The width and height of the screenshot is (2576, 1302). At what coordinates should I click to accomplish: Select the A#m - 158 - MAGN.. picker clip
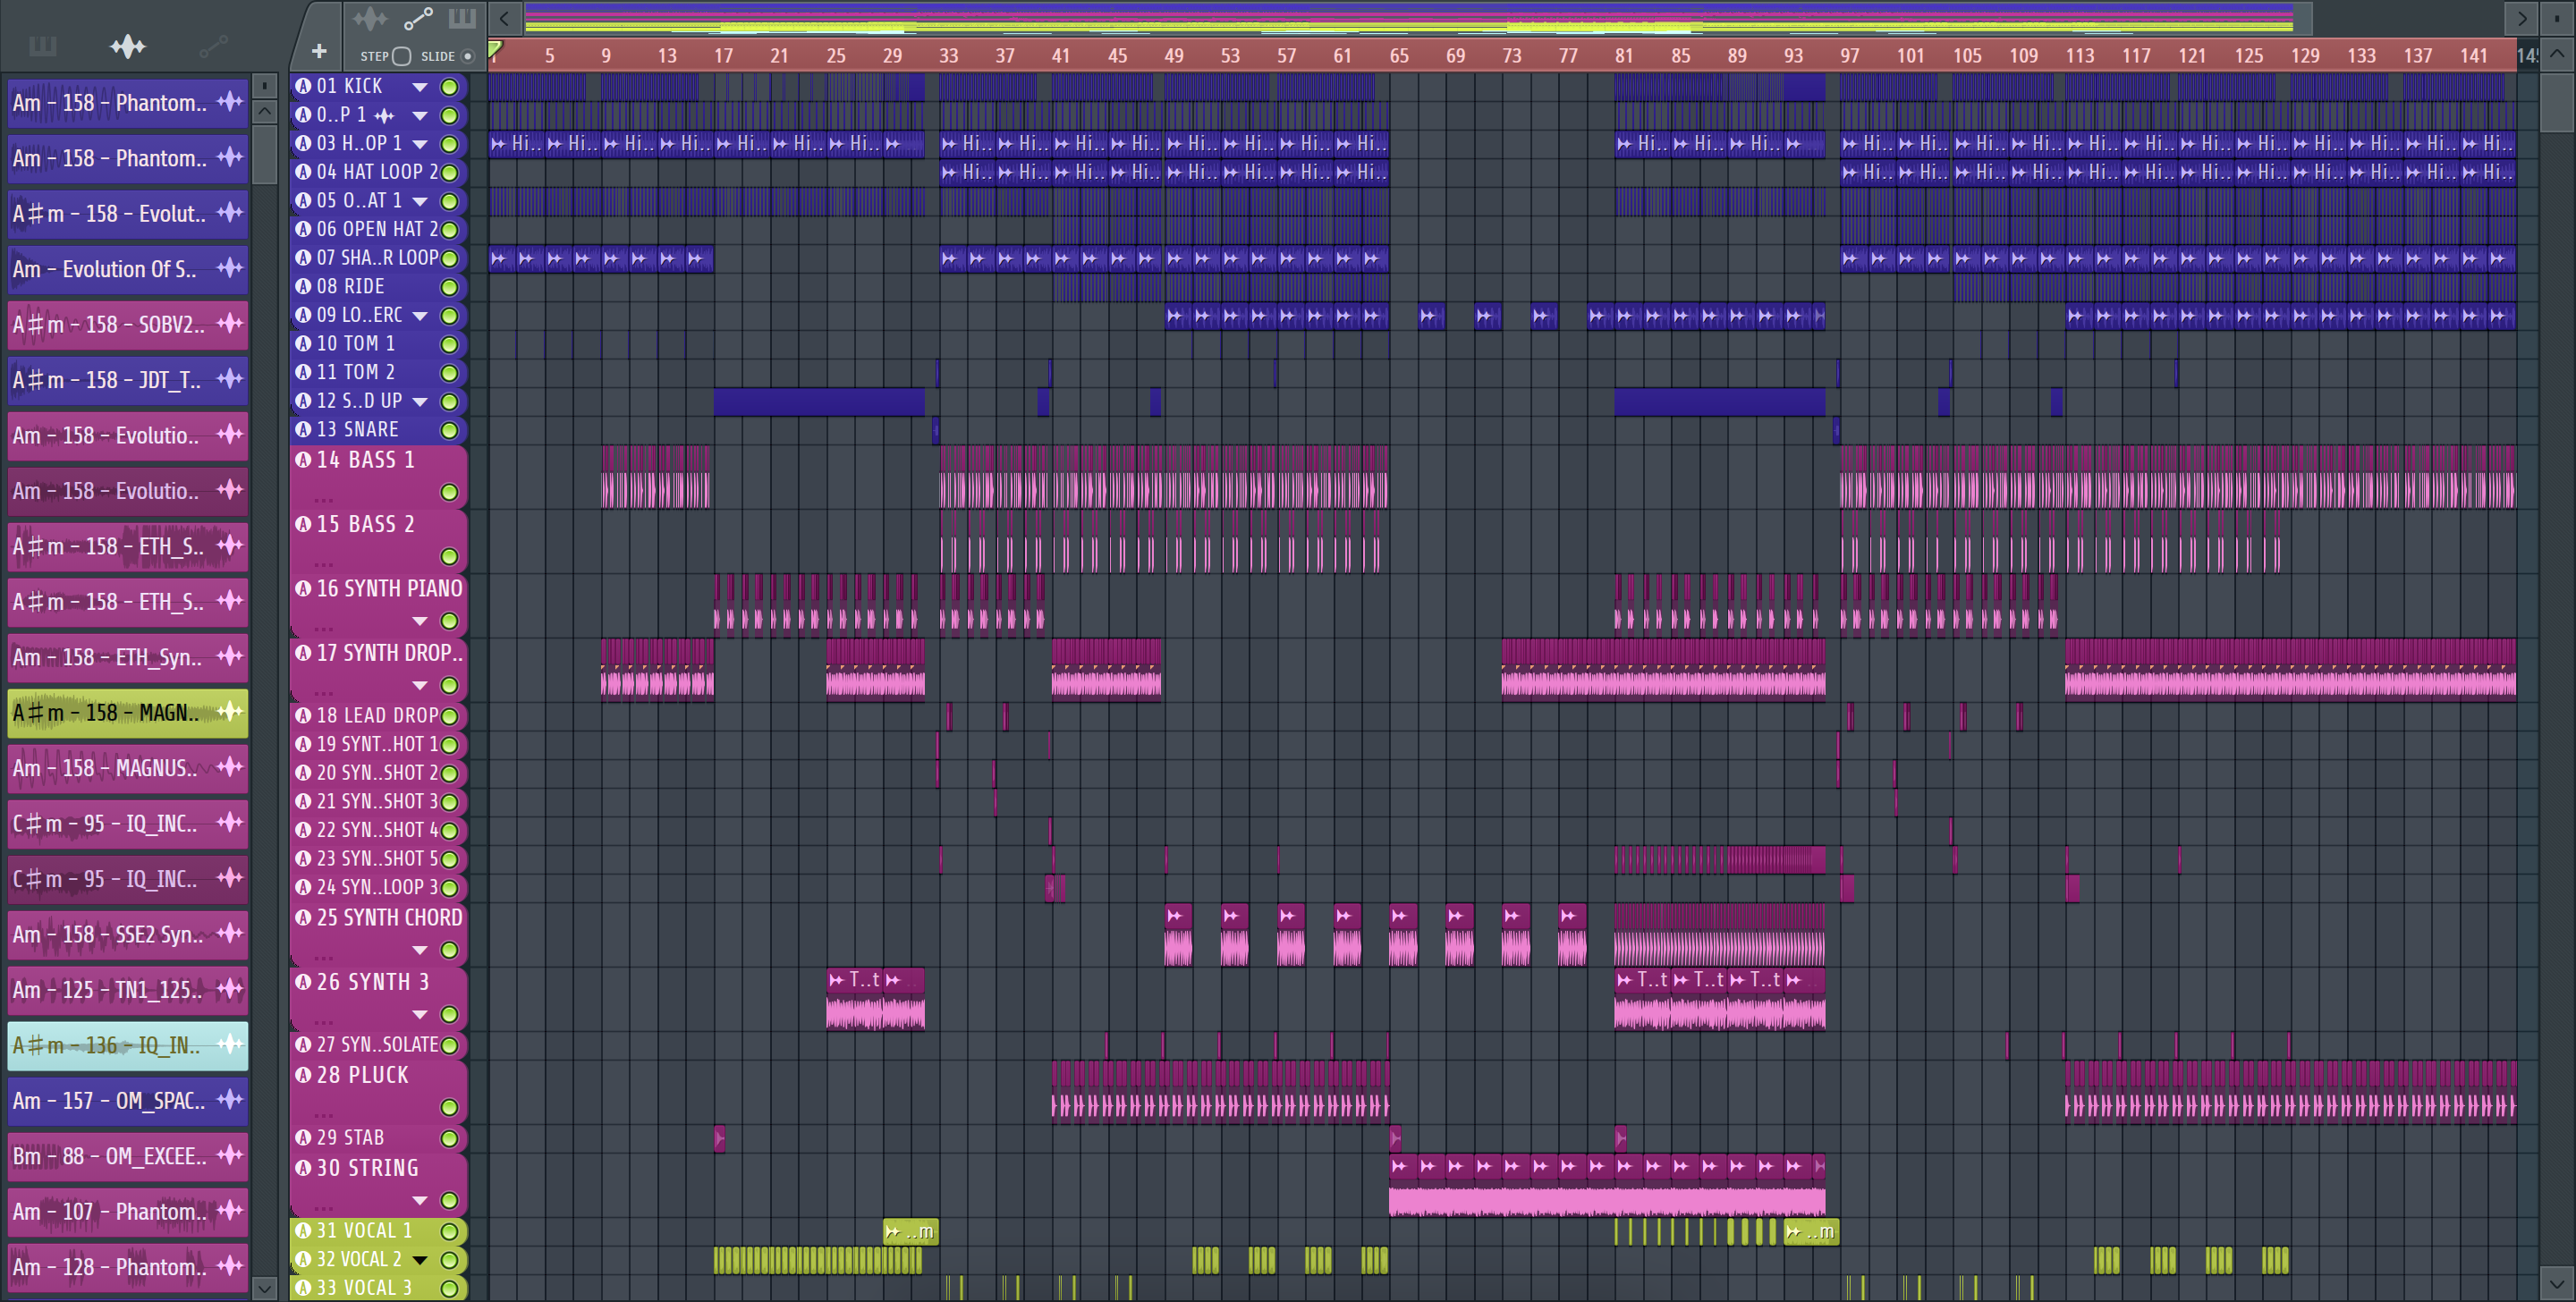(128, 712)
